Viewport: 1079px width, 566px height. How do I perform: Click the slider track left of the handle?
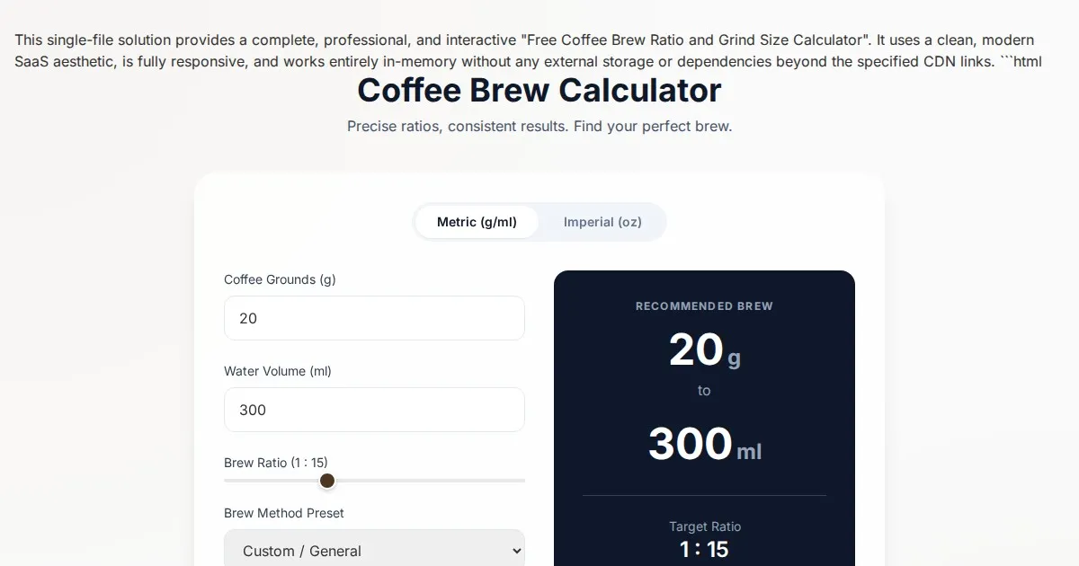point(270,481)
